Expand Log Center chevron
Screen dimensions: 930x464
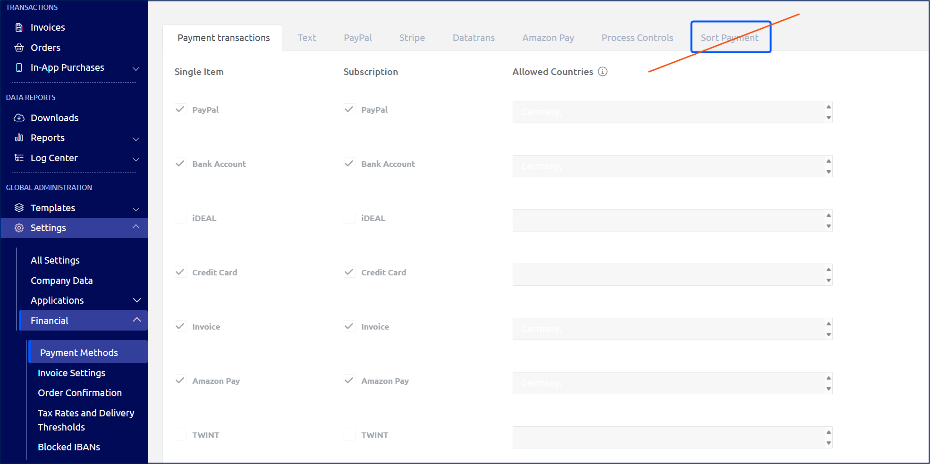136,159
